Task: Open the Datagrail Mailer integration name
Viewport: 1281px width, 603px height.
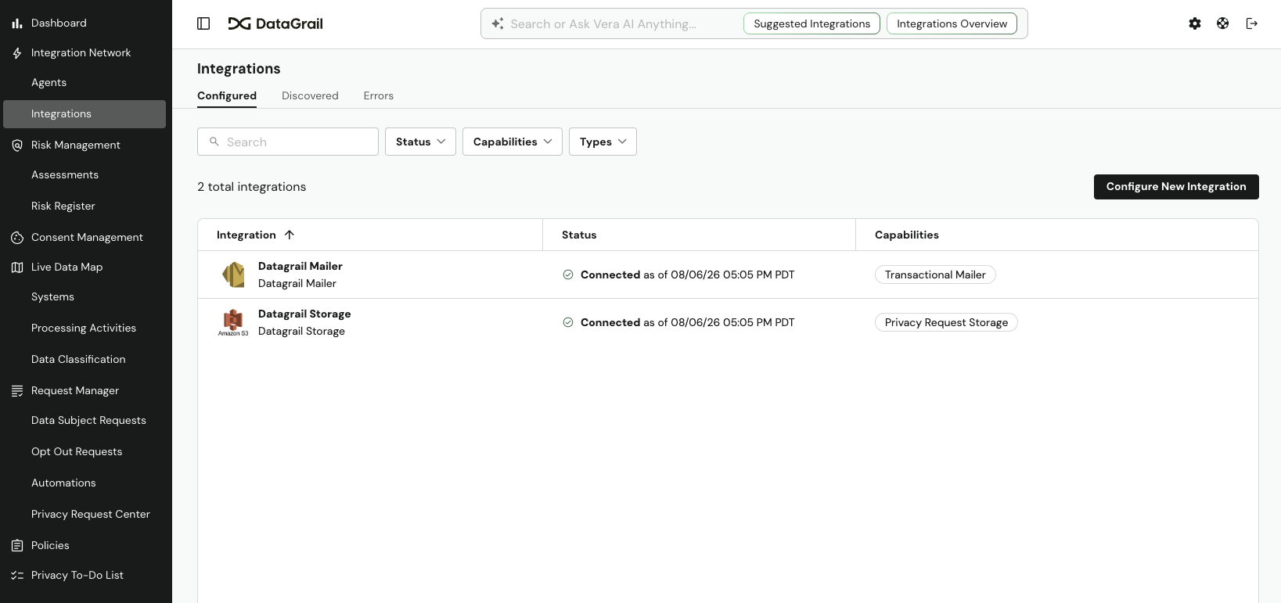Action: click(300, 266)
